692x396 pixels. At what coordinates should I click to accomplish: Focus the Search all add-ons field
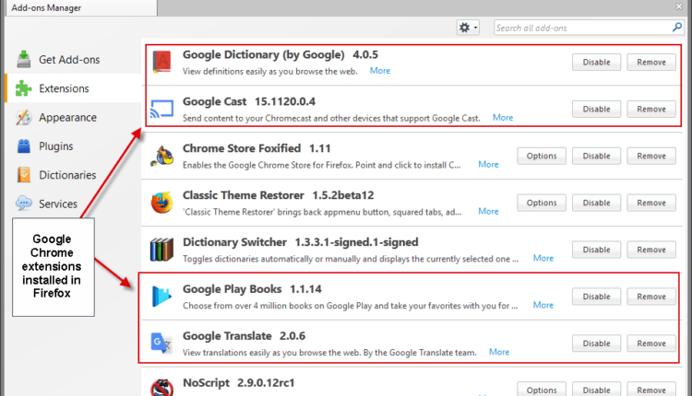point(582,28)
